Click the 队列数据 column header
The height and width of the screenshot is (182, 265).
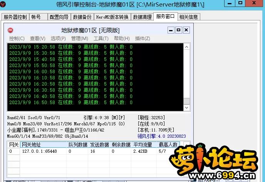pos(77,145)
